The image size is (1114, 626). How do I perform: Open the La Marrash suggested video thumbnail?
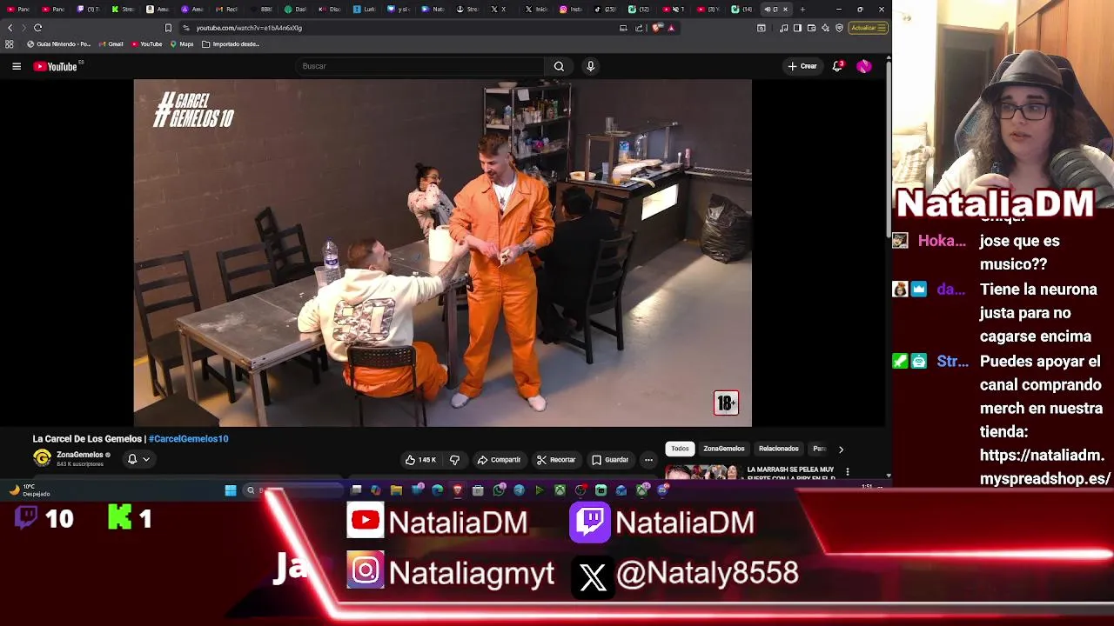[x=701, y=472]
